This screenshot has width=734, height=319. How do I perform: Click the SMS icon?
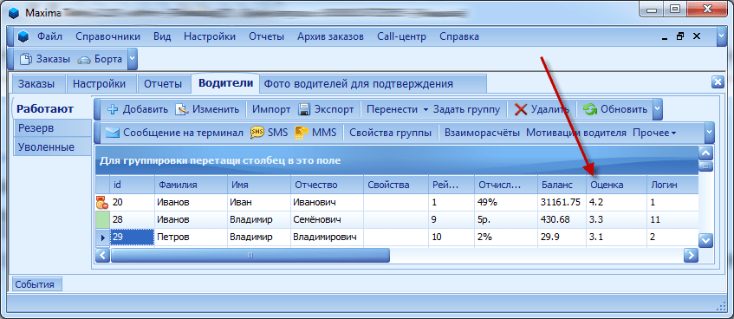tap(257, 133)
